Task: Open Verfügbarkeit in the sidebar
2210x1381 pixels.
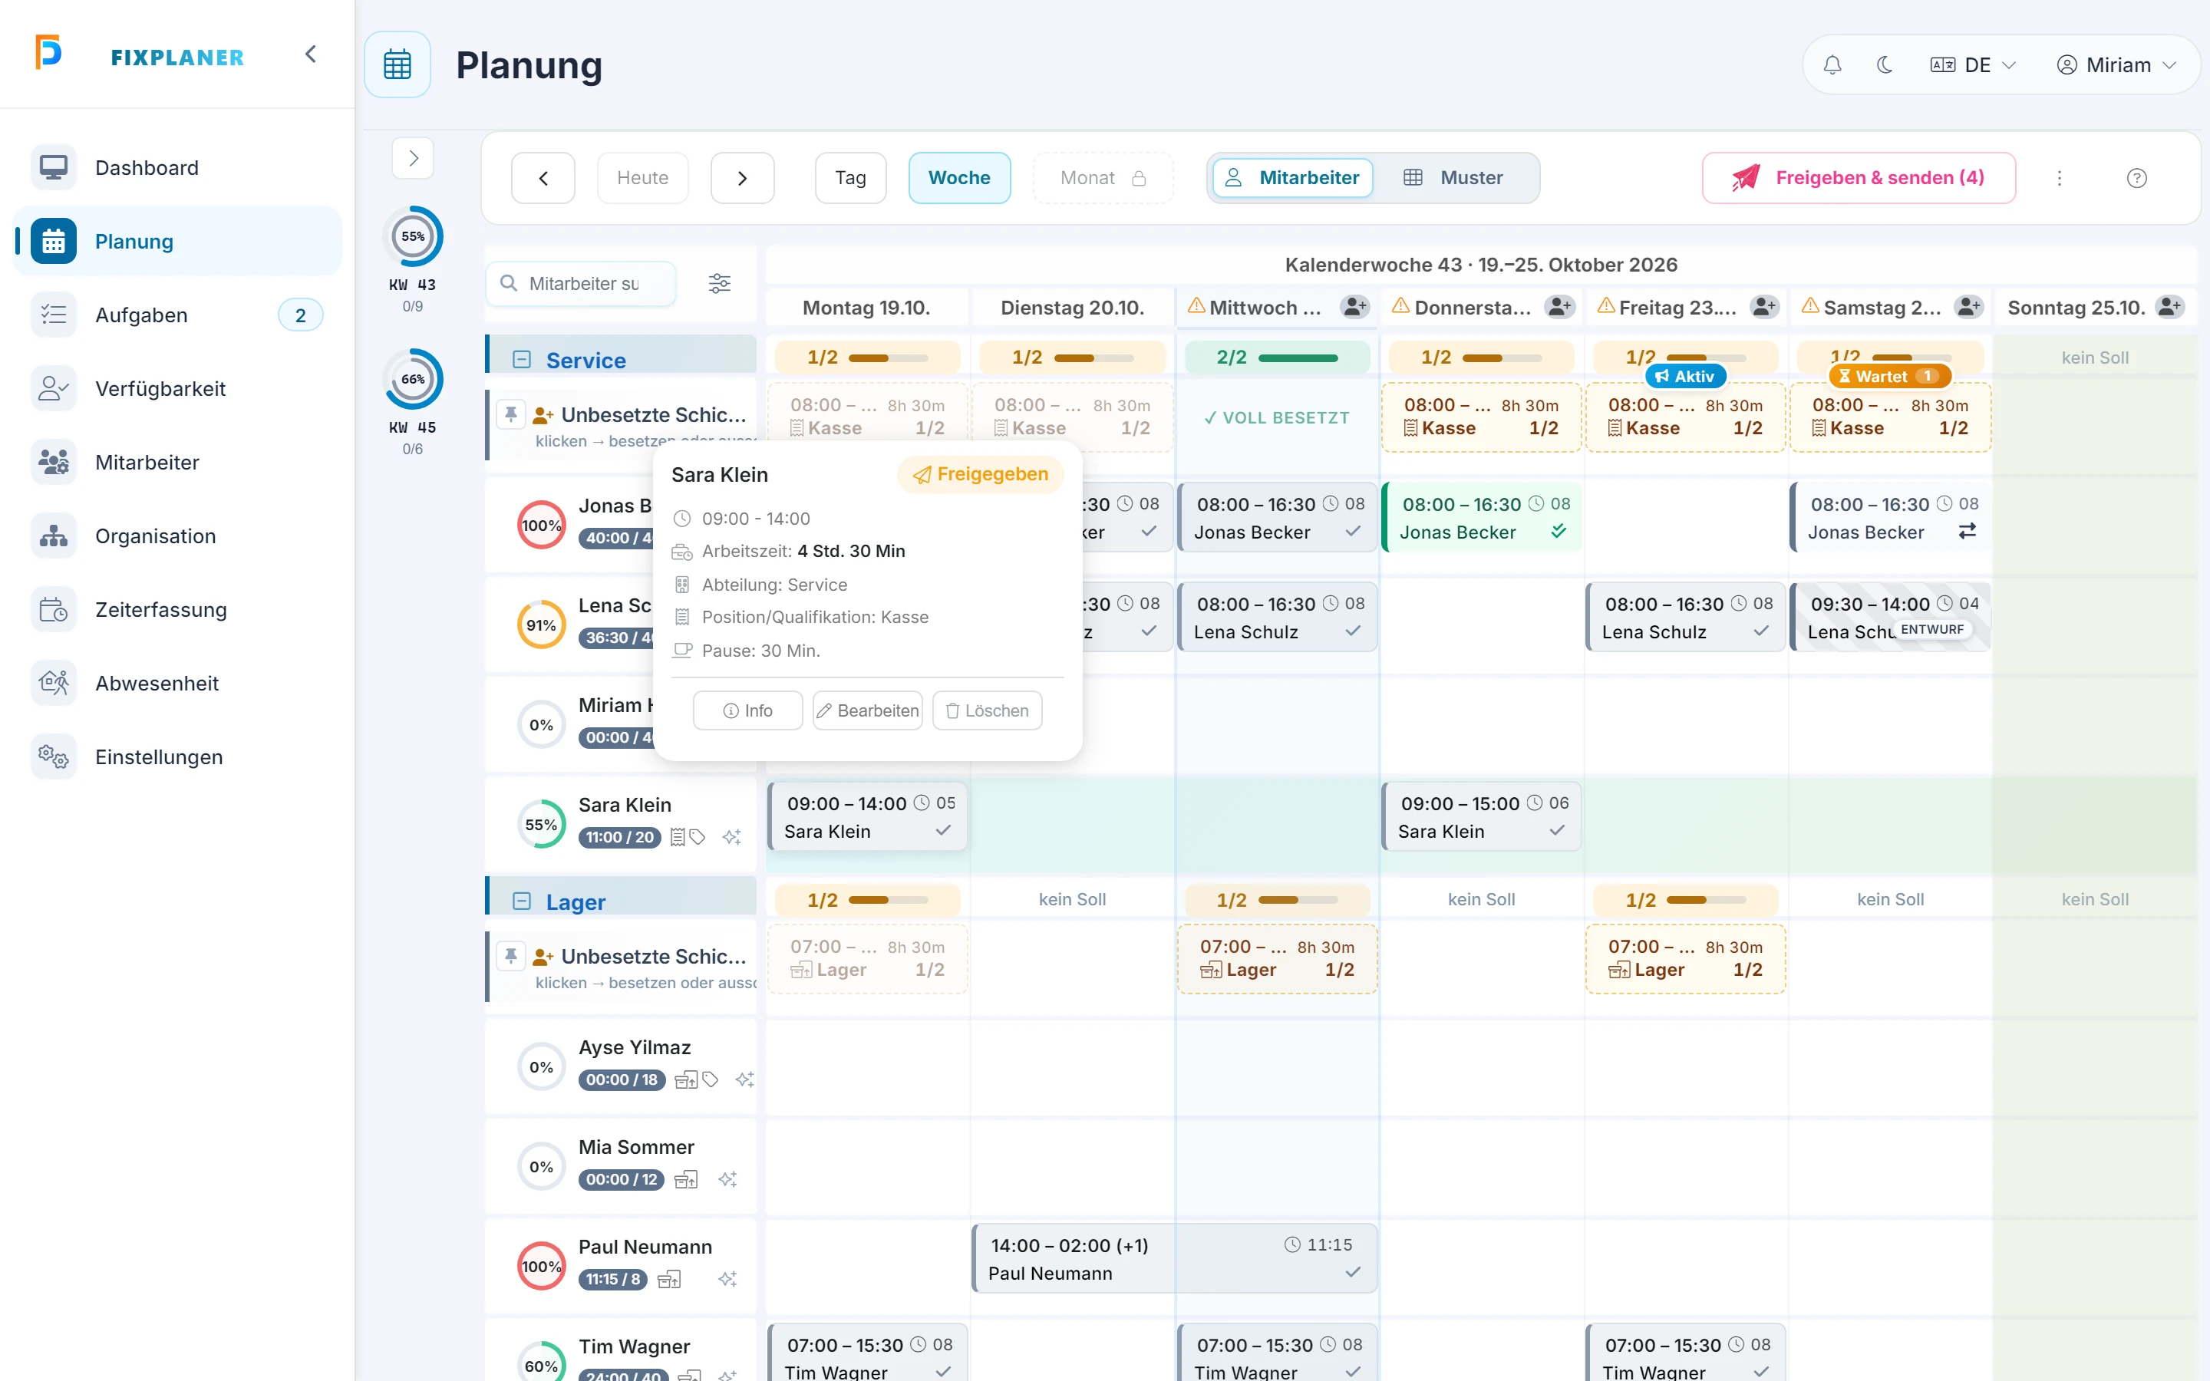Action: (x=177, y=389)
